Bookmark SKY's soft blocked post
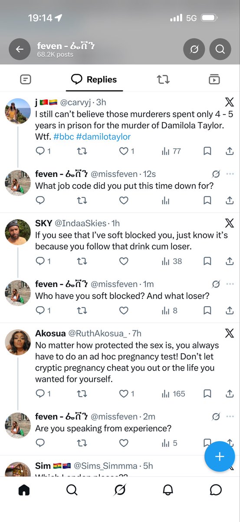240x522 pixels. pyautogui.click(x=207, y=261)
